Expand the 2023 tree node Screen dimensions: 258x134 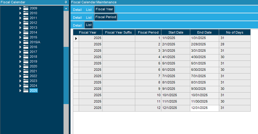tap(20, 81)
